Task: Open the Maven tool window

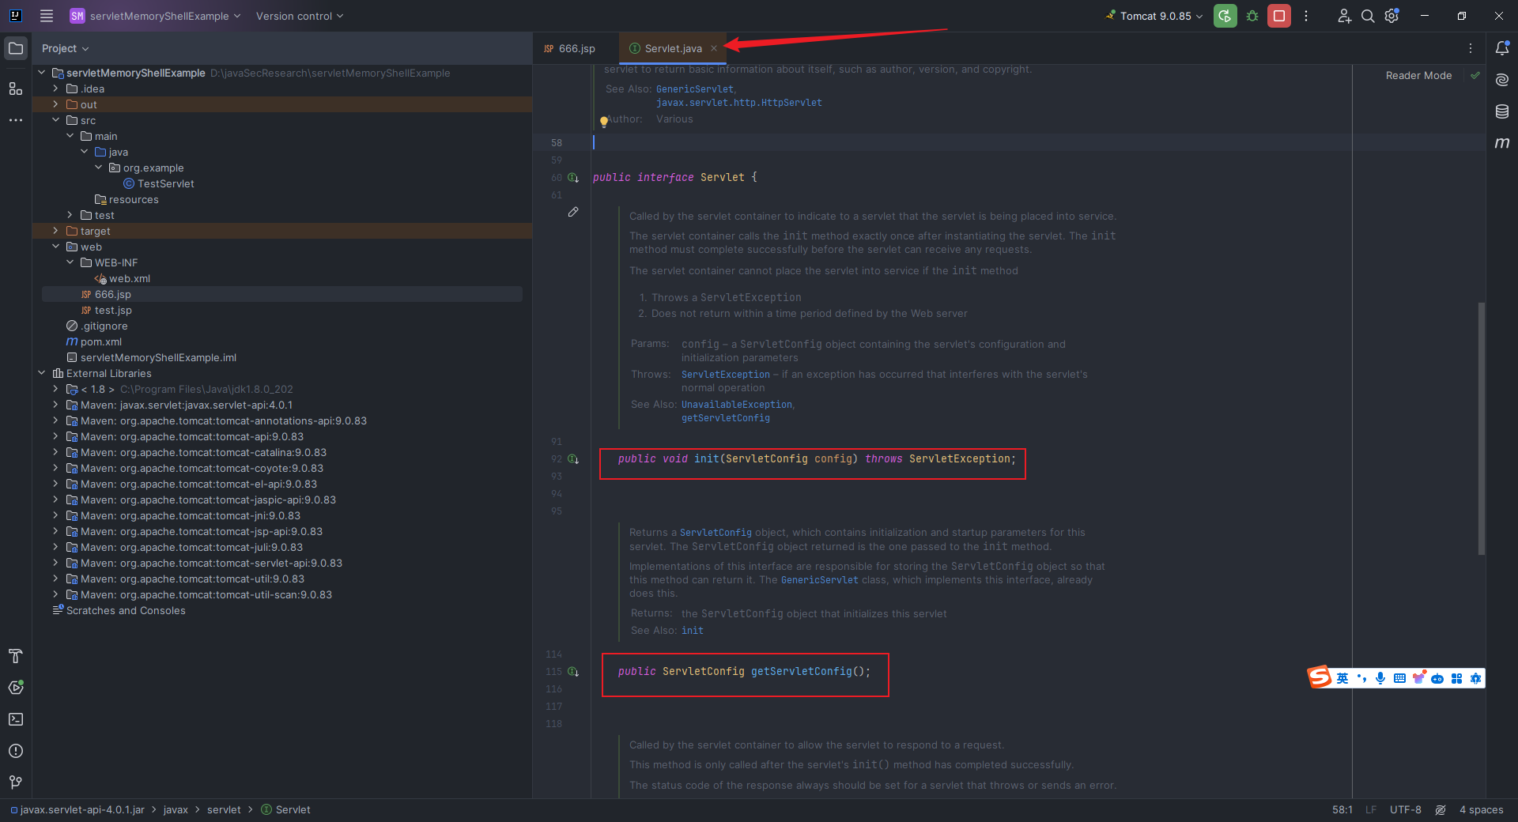Action: [x=1502, y=143]
